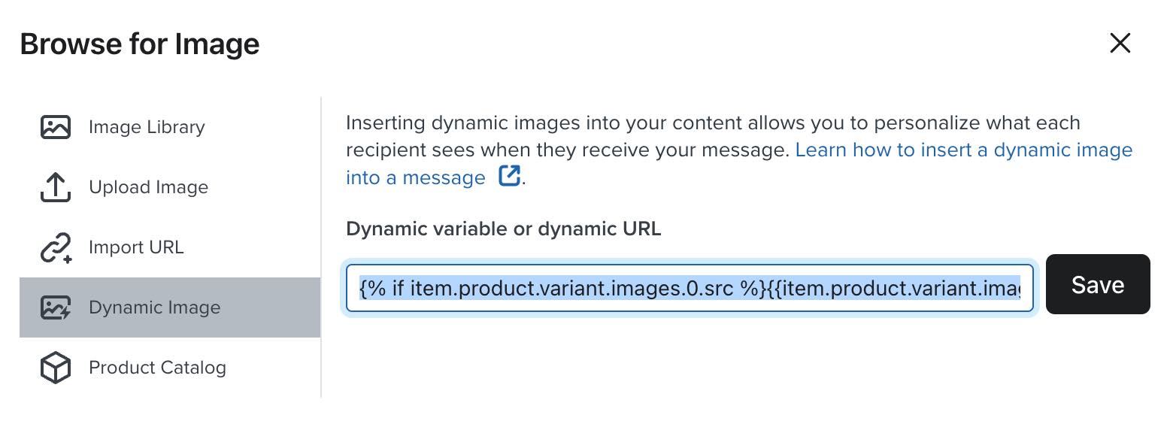The height and width of the screenshot is (421, 1173).
Task: Go to the Product Catalog tab
Action: click(x=157, y=368)
